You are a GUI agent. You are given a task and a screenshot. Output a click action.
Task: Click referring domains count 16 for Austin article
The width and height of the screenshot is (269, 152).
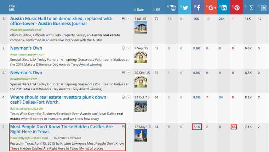[170, 19]
